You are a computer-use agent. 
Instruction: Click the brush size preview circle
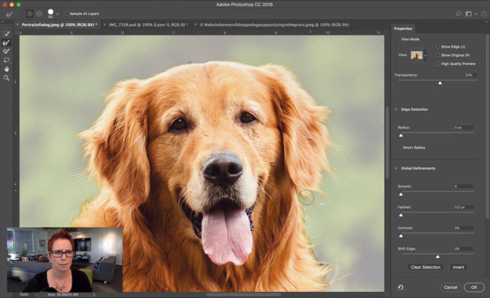pos(50,12)
